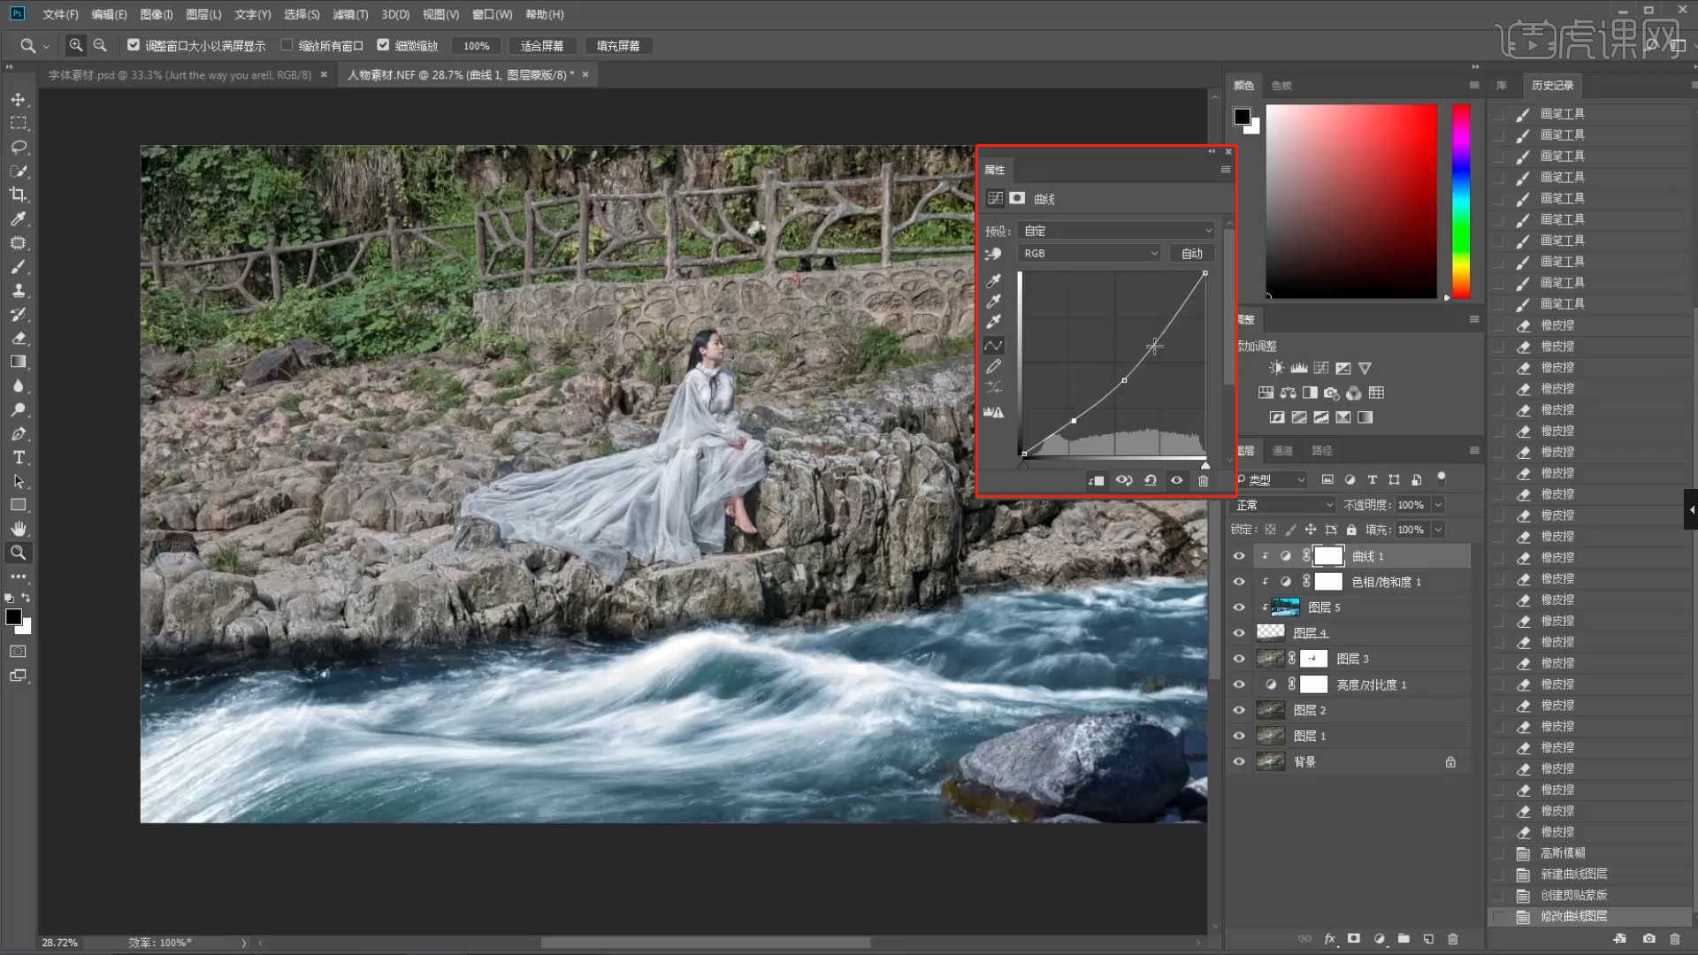Pick the Lasso tool
Image resolution: width=1698 pixels, height=955 pixels.
(x=18, y=147)
